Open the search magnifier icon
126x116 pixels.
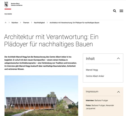click(x=114, y=11)
